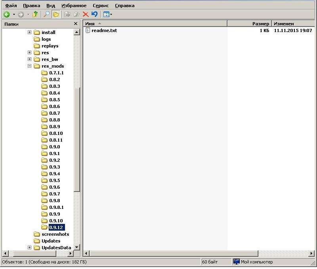Viewport: 317px width, 269px height.
Task: Select the 0.9.8.1 folder in tree
Action: [x=56, y=207]
